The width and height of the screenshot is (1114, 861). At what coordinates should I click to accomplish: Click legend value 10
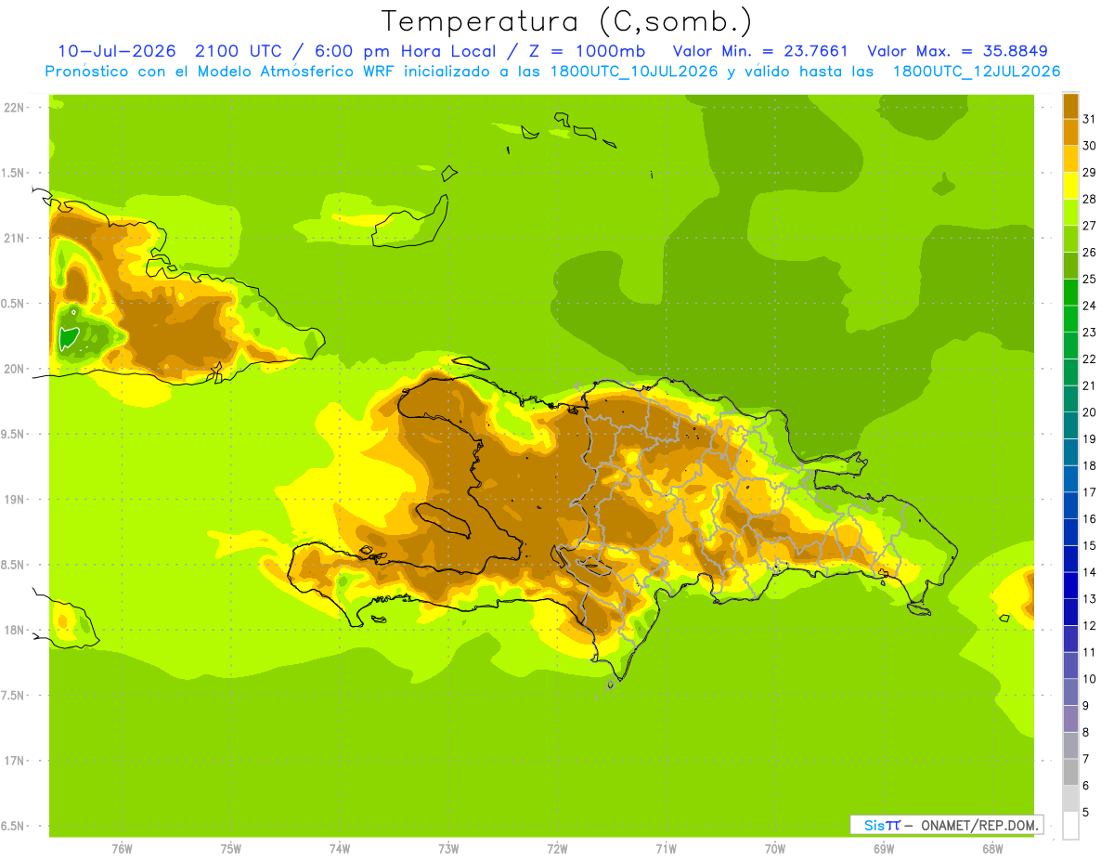[1089, 679]
